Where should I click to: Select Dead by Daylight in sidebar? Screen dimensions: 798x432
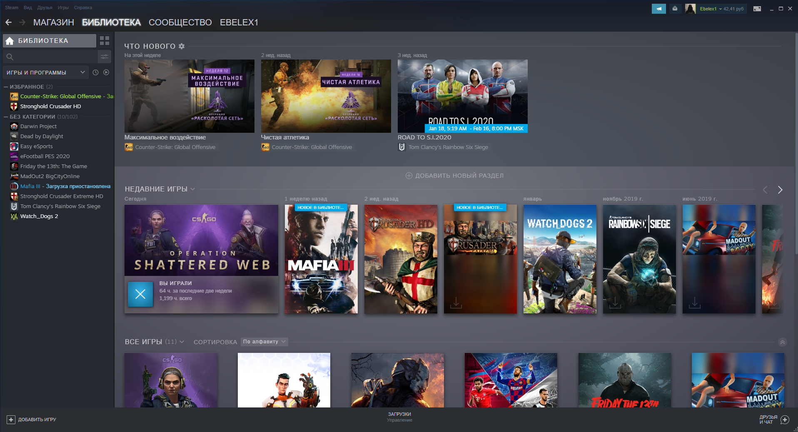[42, 136]
